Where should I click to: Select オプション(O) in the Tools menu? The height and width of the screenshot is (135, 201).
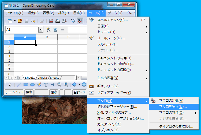(x=109, y=130)
